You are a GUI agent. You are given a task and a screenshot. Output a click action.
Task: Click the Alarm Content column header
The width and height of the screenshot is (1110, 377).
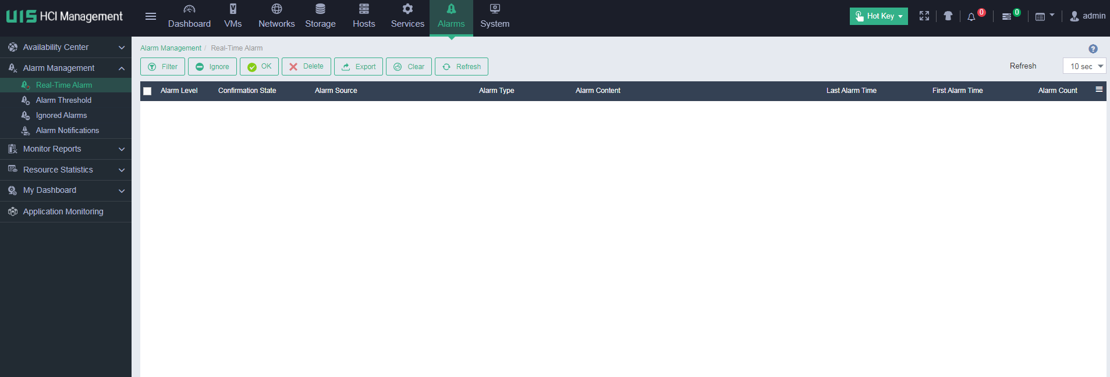click(x=598, y=91)
